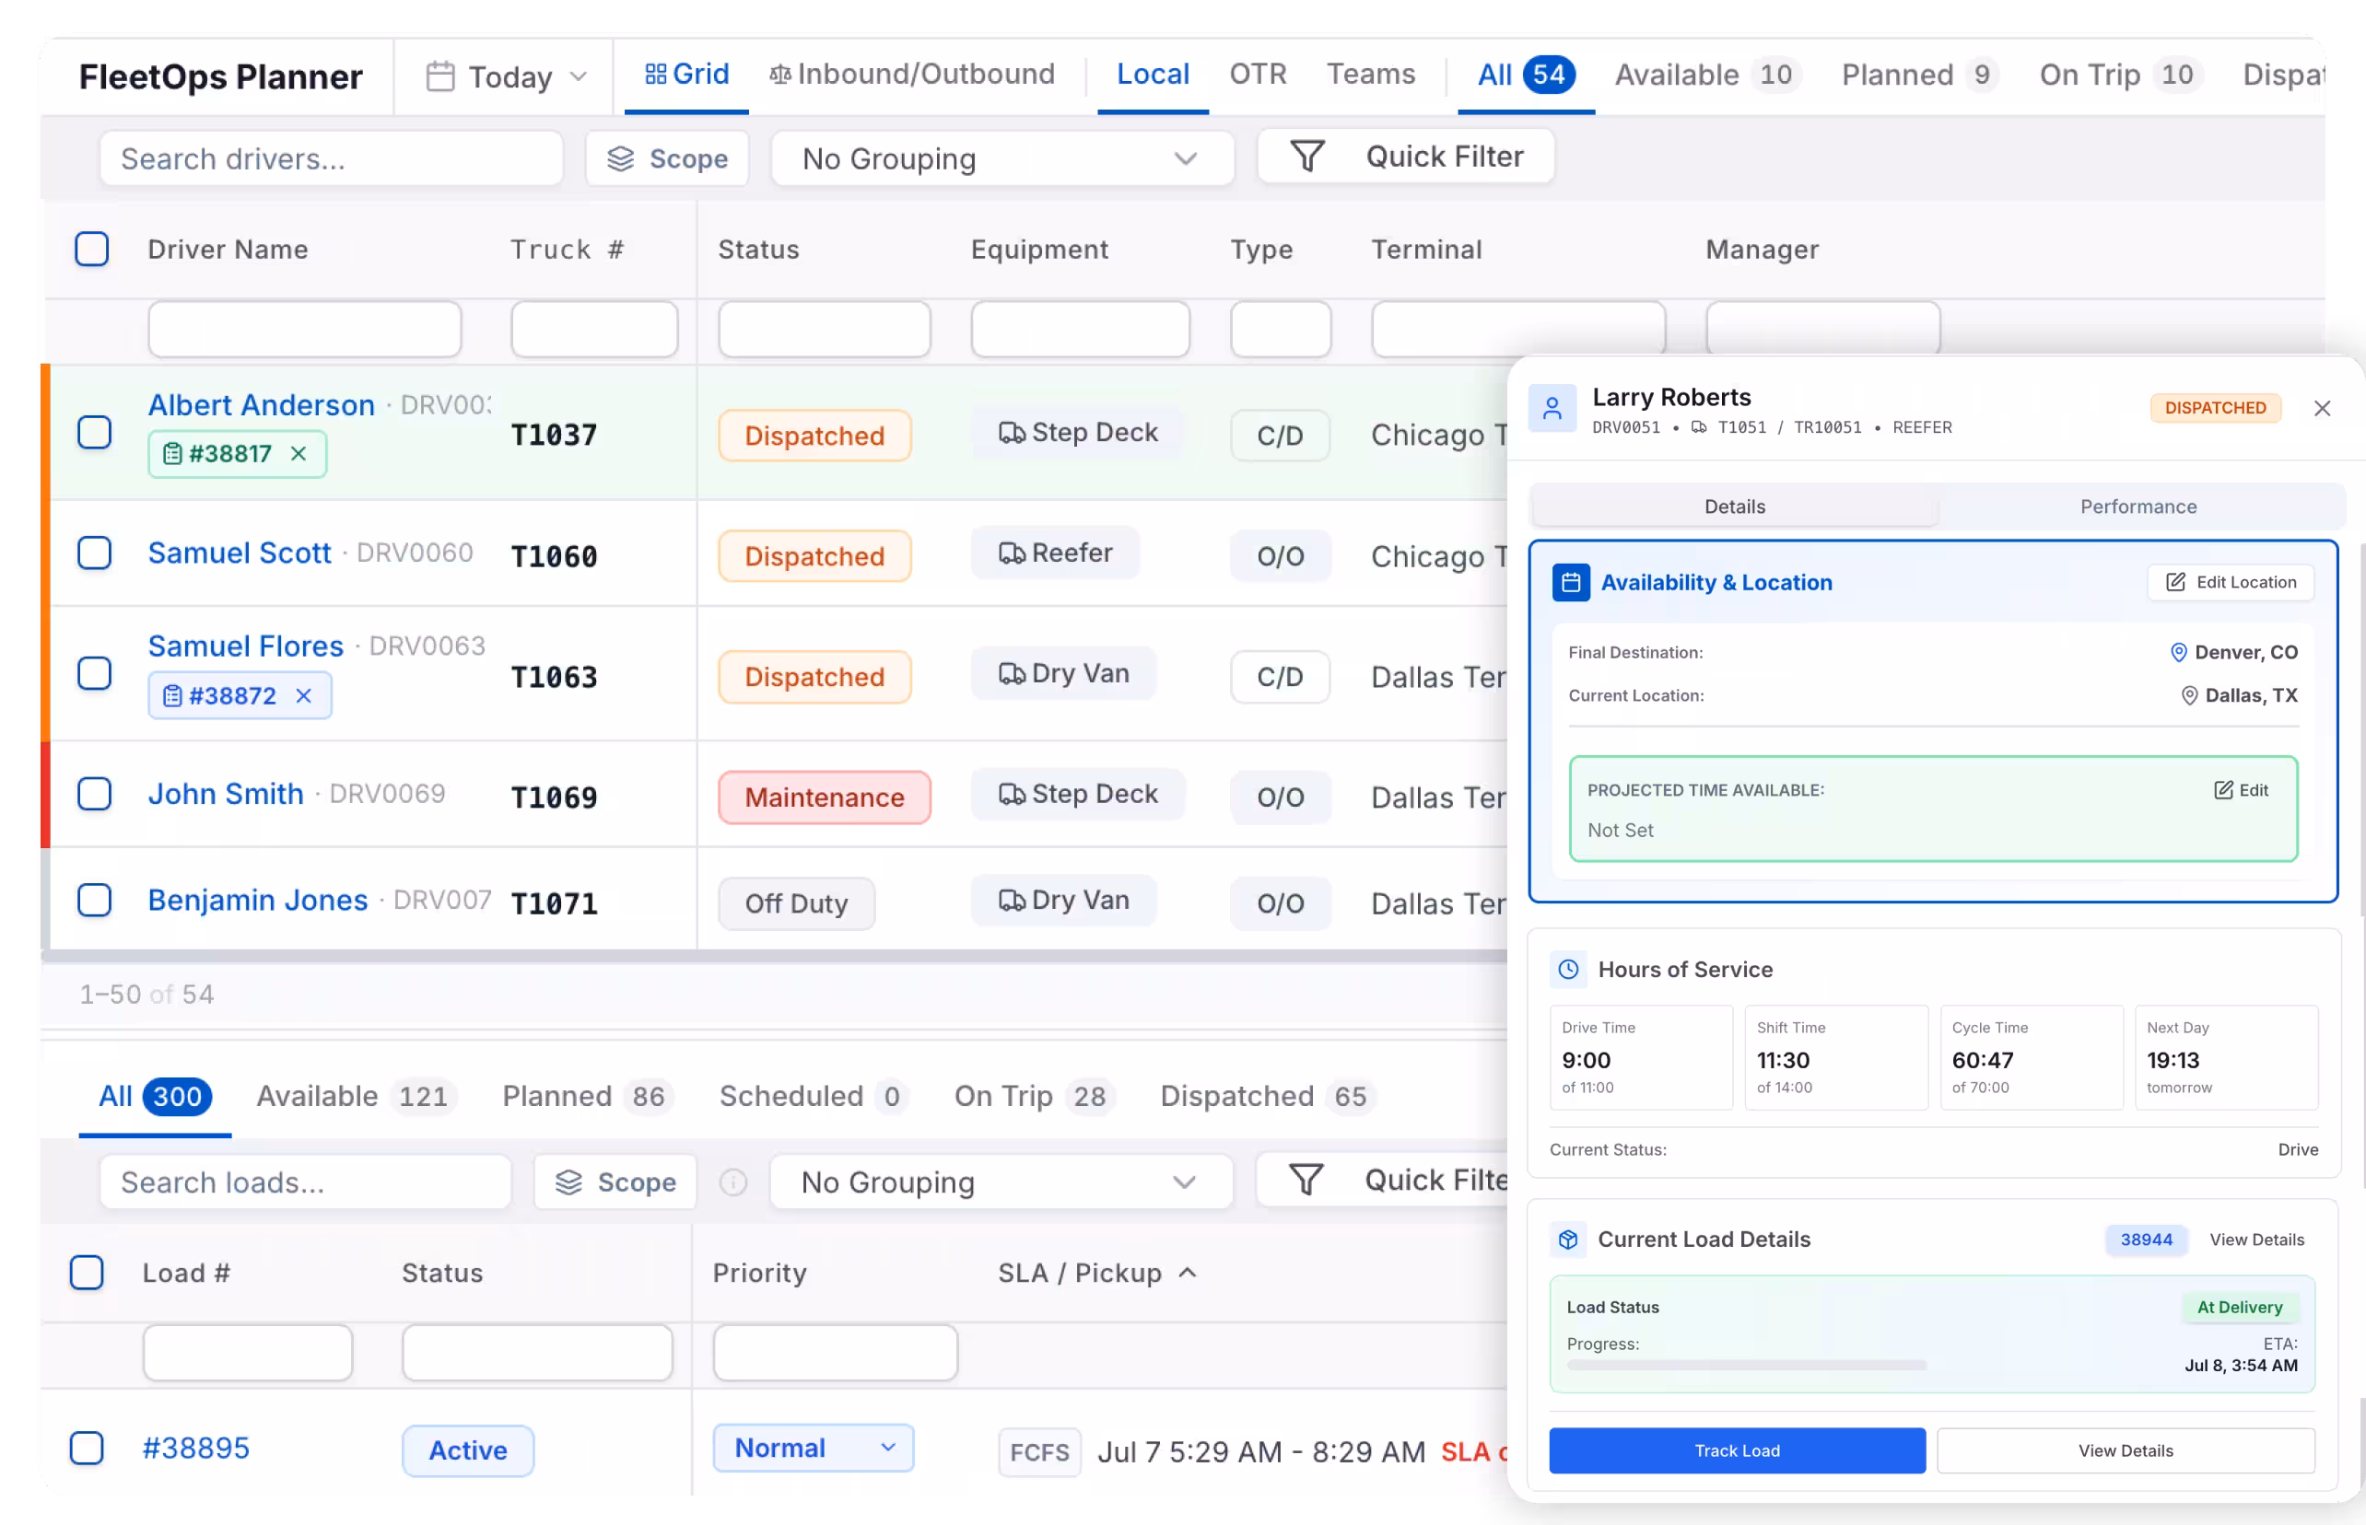The height and width of the screenshot is (1525, 2366).
Task: Click the Grid view icon
Action: click(x=655, y=75)
